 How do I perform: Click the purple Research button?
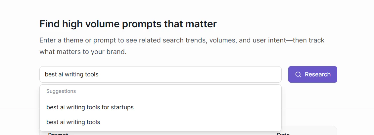(x=312, y=74)
